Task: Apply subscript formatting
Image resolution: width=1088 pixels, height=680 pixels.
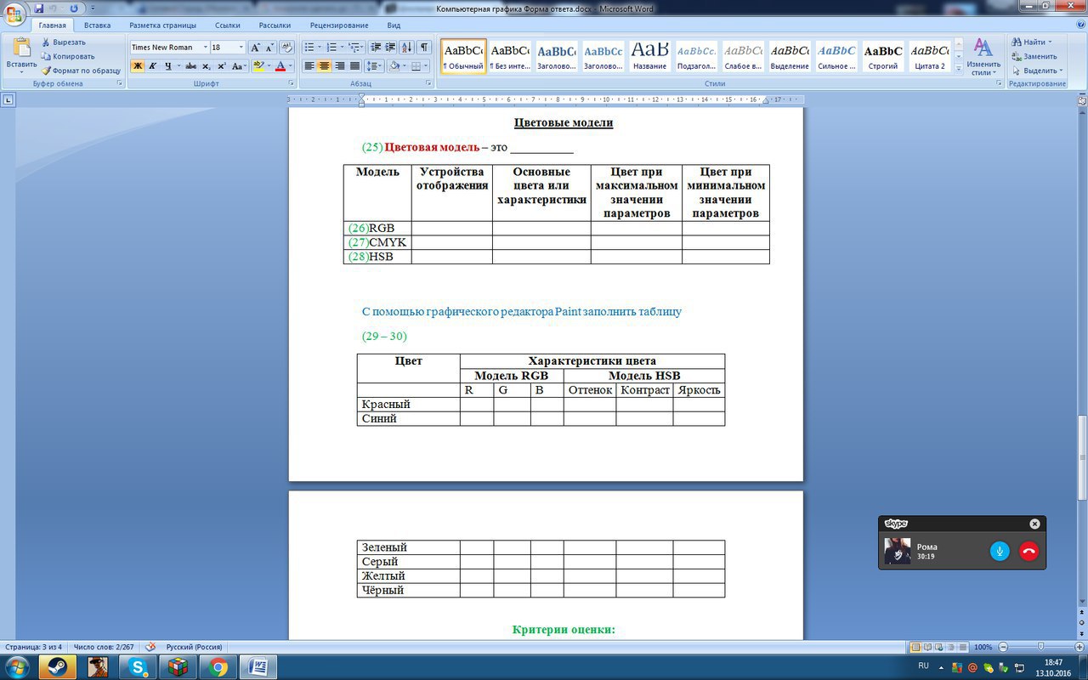Action: pyautogui.click(x=207, y=66)
